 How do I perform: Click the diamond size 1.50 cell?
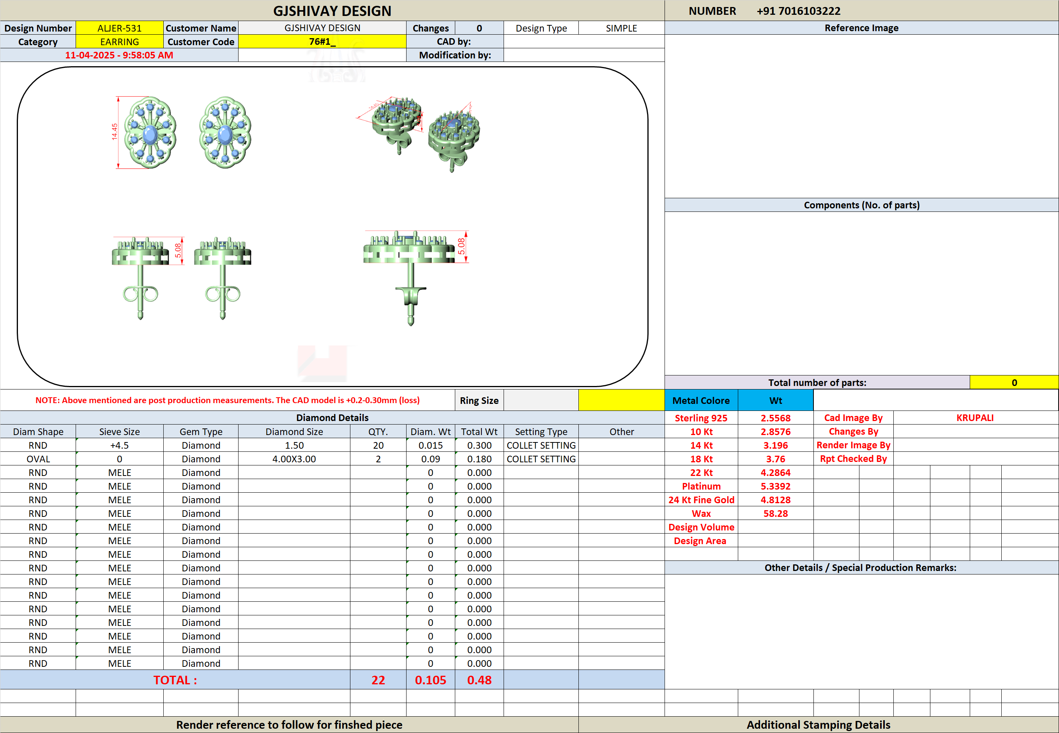coord(294,446)
